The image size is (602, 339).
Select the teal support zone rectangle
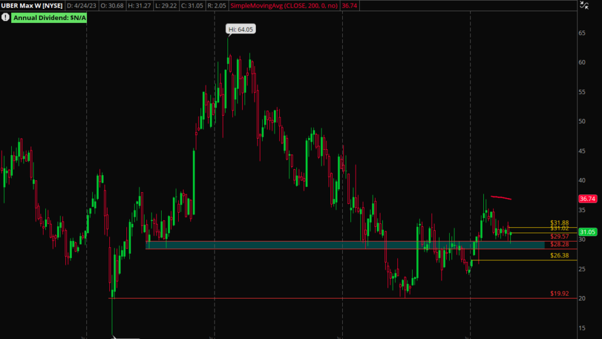353,245
